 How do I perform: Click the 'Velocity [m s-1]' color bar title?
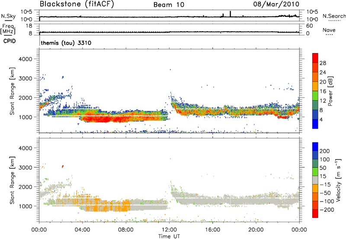pos(338,180)
